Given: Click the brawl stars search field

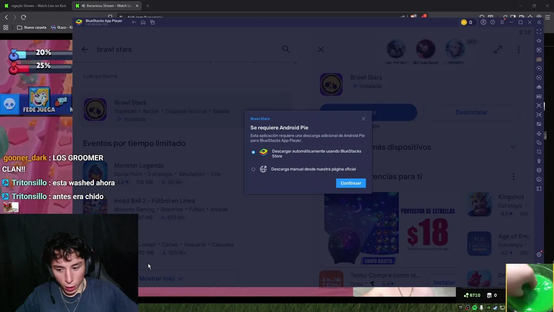Looking at the screenshot, I should click(x=186, y=49).
